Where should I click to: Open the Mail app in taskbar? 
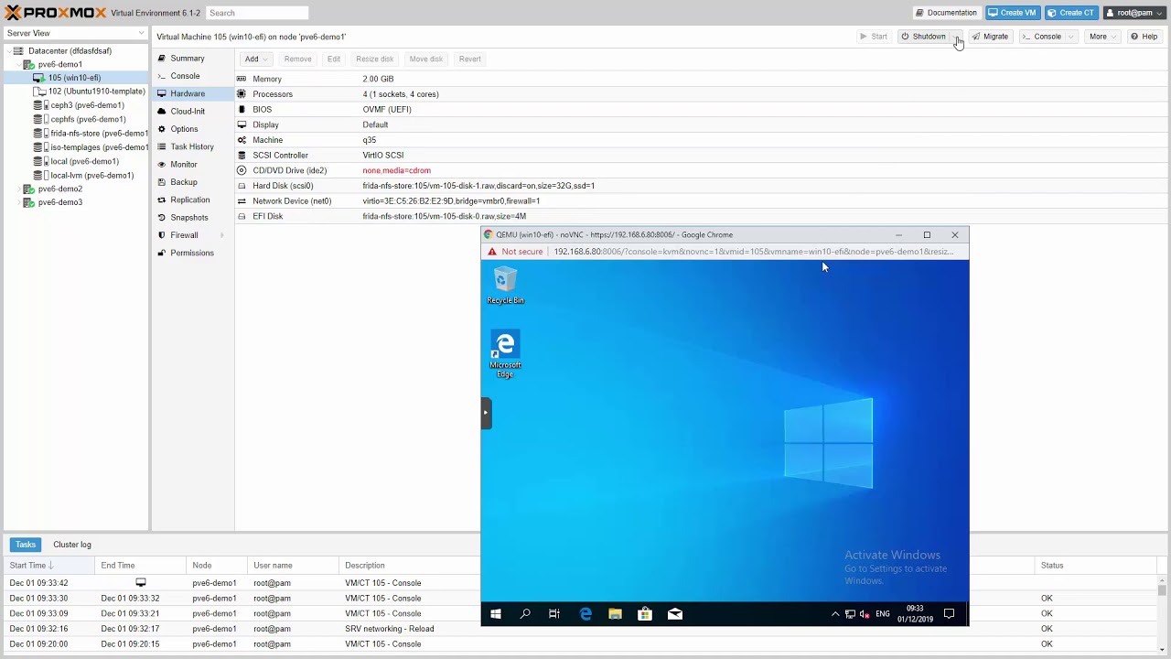675,614
